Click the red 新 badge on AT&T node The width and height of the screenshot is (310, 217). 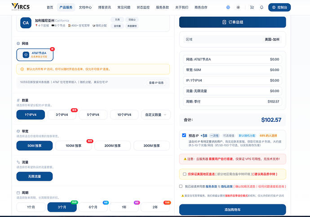pos(52,49)
